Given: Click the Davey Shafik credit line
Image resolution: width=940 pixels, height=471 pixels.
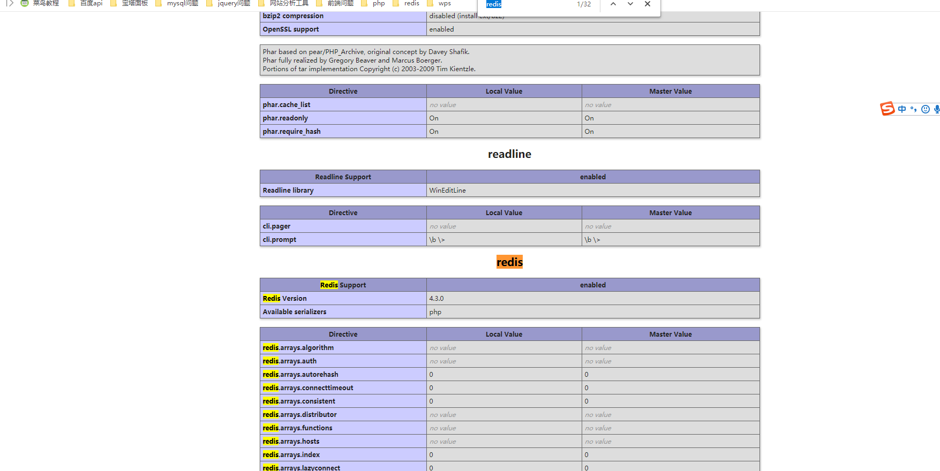Looking at the screenshot, I should (x=366, y=52).
